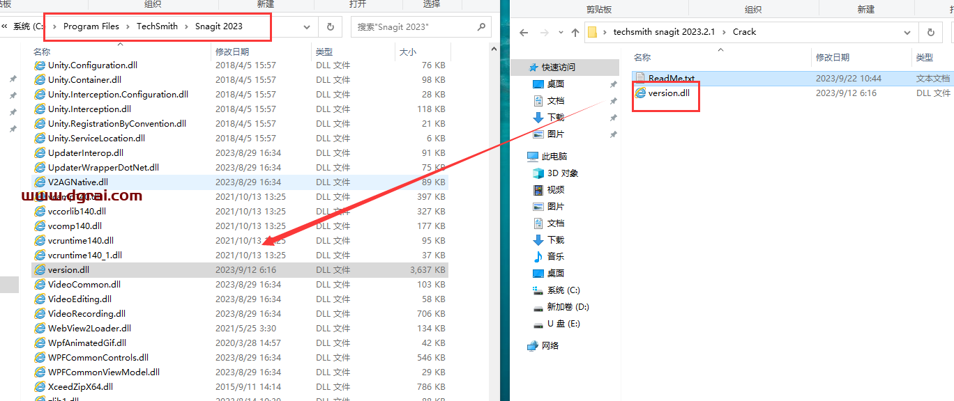The height and width of the screenshot is (401, 954).
Task: Open recent locations dropdown in Crack window
Action: point(559,32)
